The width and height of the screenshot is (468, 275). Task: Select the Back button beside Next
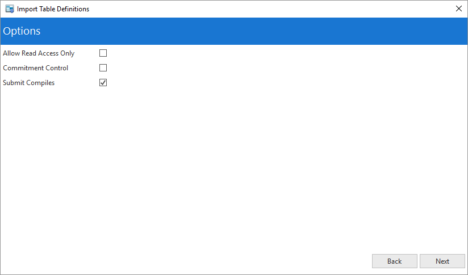pyautogui.click(x=395, y=261)
